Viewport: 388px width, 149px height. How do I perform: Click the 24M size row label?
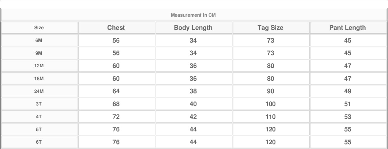pos(39,91)
